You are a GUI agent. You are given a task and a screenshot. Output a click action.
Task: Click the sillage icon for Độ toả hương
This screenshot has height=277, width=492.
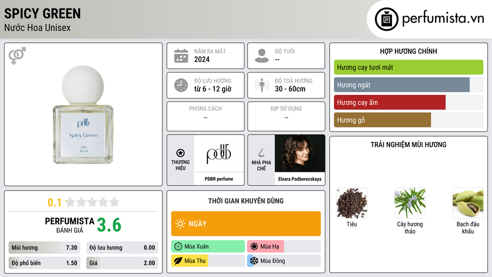[262, 85]
